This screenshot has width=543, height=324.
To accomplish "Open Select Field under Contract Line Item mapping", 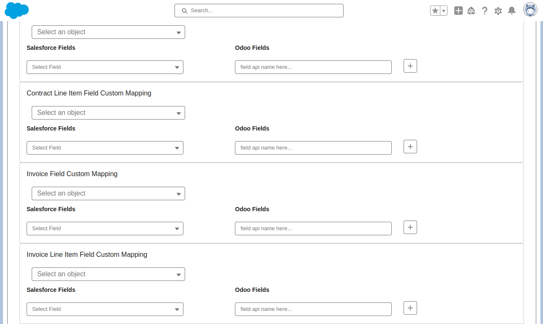I will [x=105, y=148].
